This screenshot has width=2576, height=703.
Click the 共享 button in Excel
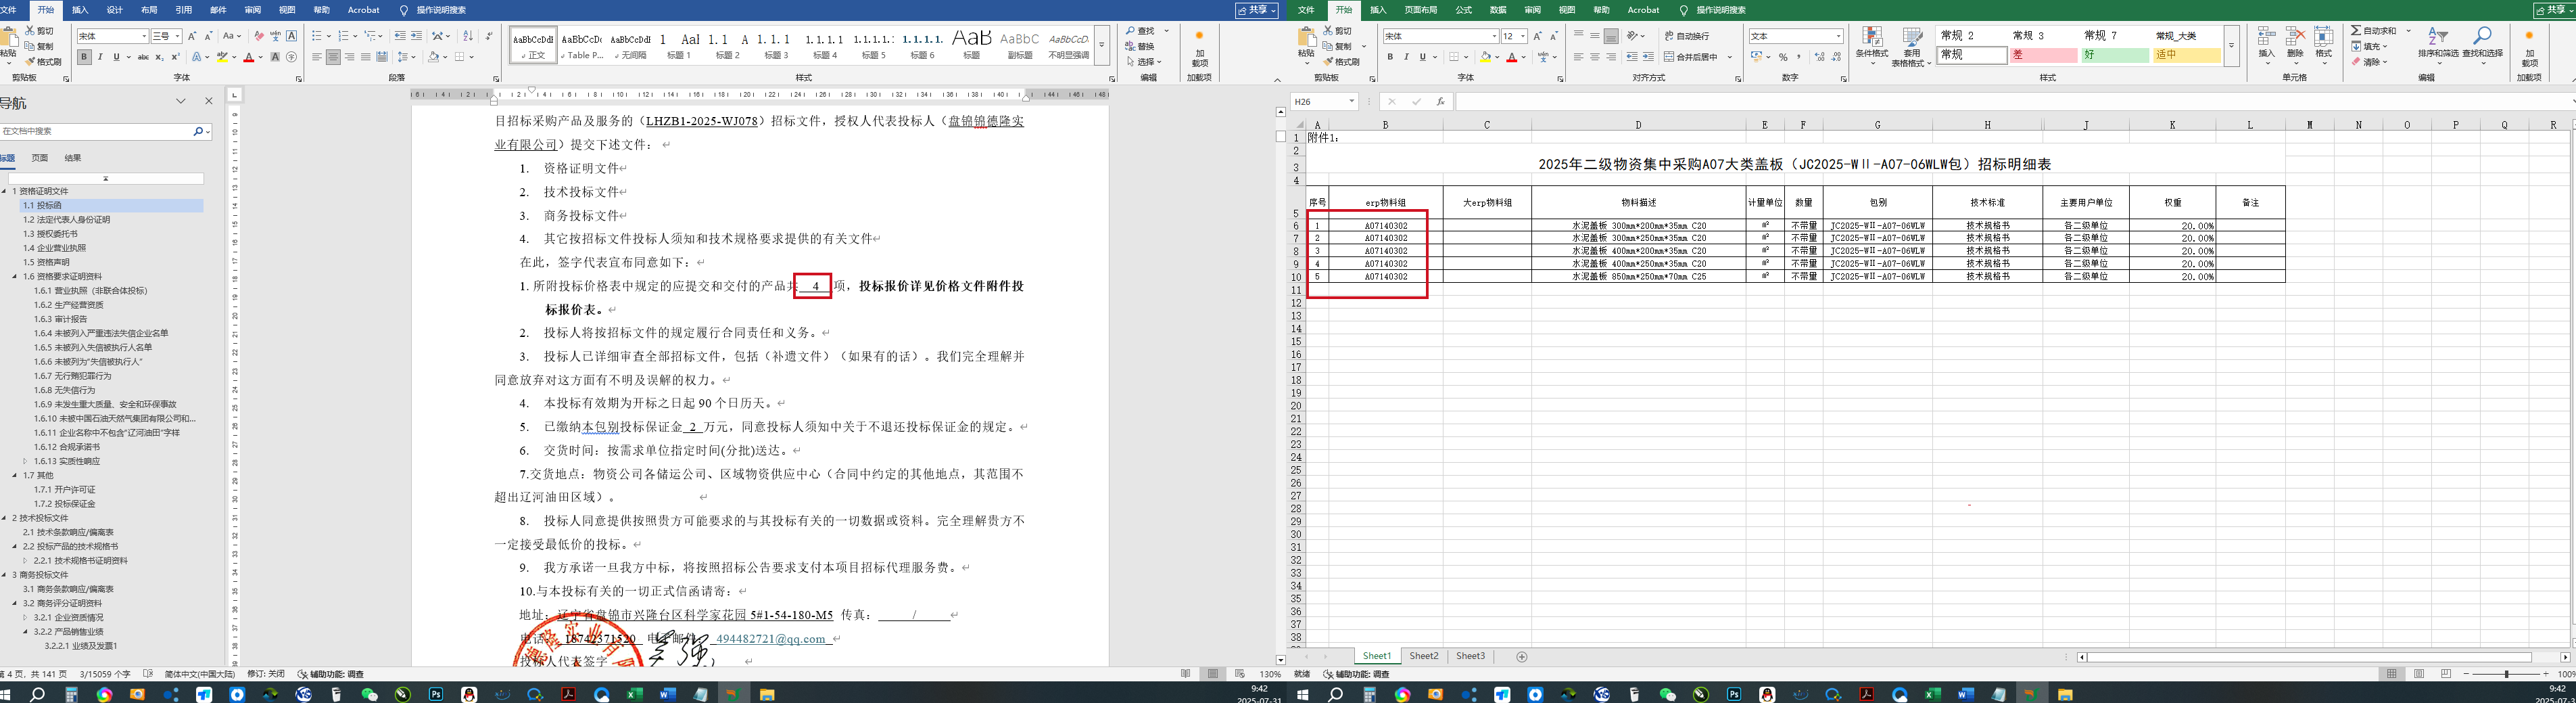[x=2555, y=10]
